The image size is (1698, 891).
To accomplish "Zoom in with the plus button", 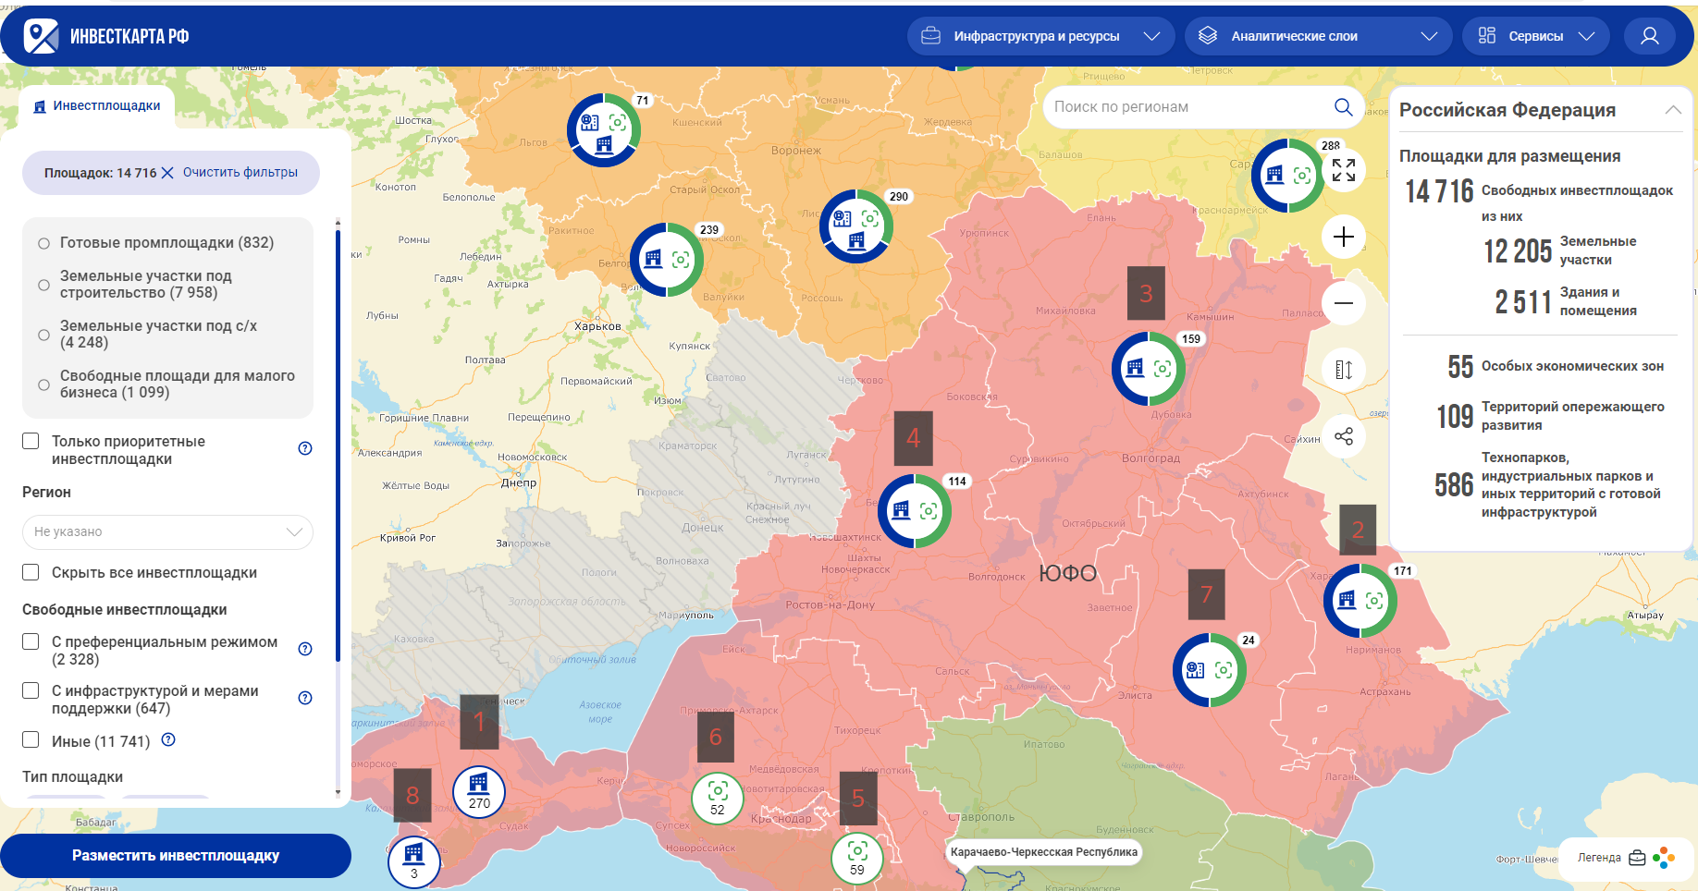I will point(1343,237).
